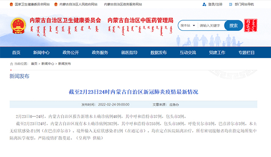The width and height of the screenshot is (271, 157).
Task: Click the login user icon
Action: [x=204, y=4]
